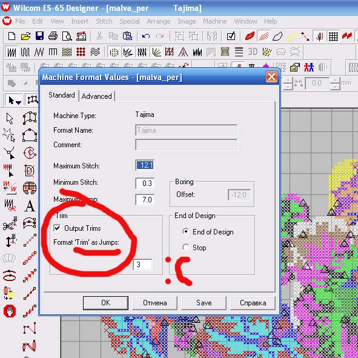
Task: Click the Save button in dialog
Action: [204, 303]
